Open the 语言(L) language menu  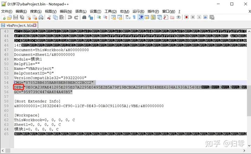pyautogui.click(x=81, y=11)
